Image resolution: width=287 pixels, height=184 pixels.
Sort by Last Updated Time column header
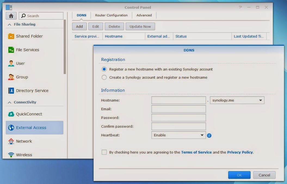coord(249,36)
